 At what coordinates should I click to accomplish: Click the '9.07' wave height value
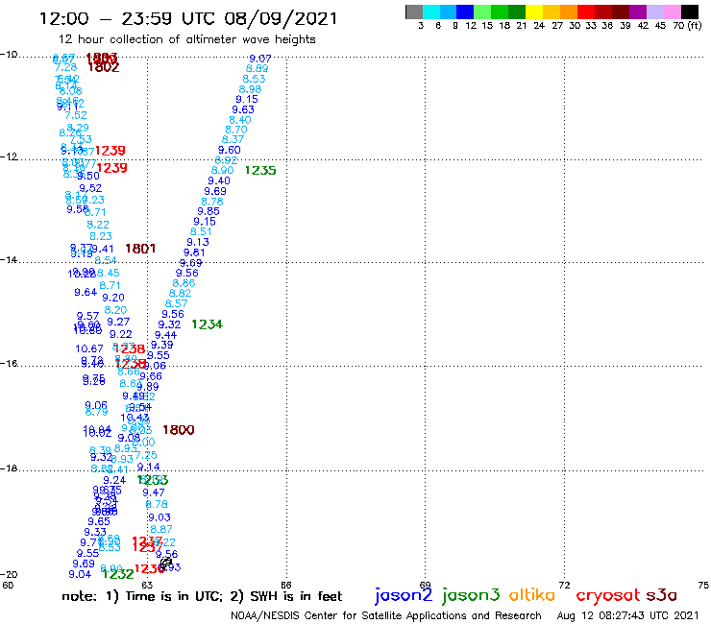point(260,59)
